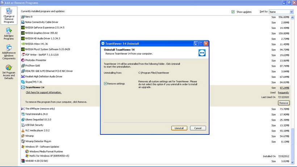
Task: Click TeamViewer 14 list entry icon
Action: coord(23,87)
